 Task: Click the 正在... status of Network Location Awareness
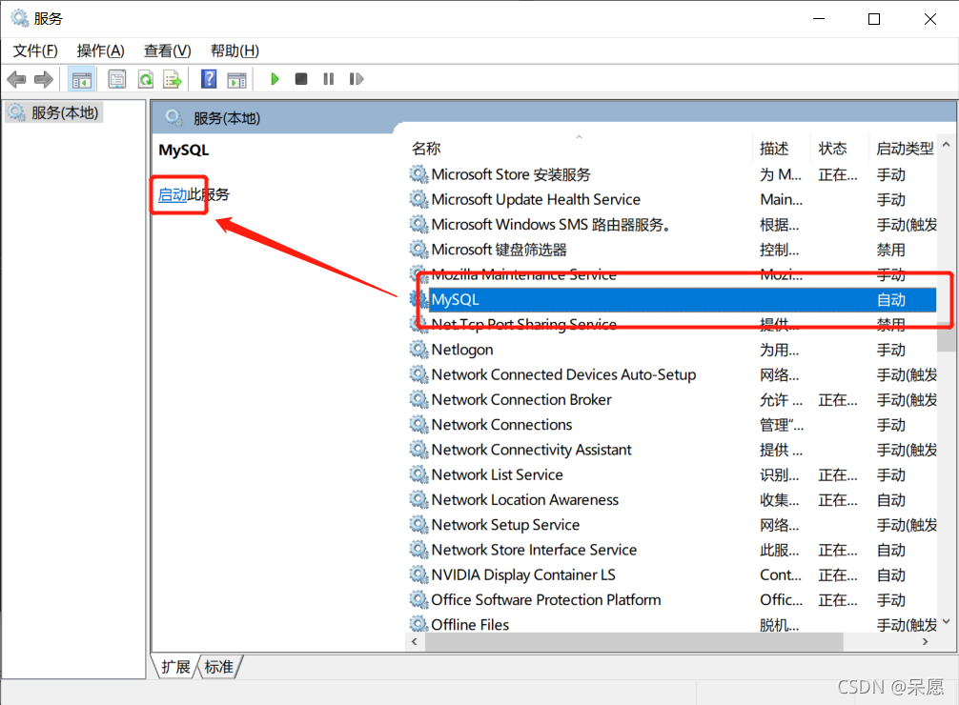[x=838, y=500]
